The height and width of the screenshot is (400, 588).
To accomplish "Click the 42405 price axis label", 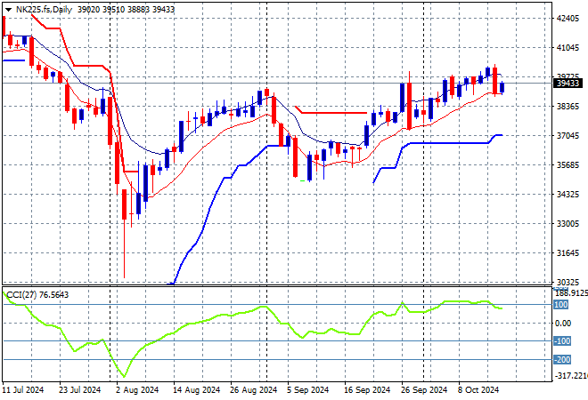I will click(x=568, y=19).
